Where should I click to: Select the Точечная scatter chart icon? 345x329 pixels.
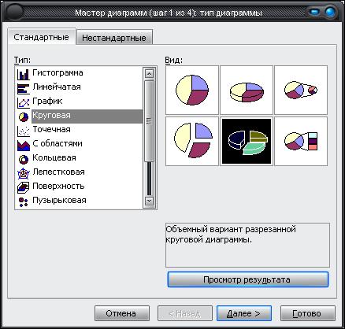coord(24,131)
